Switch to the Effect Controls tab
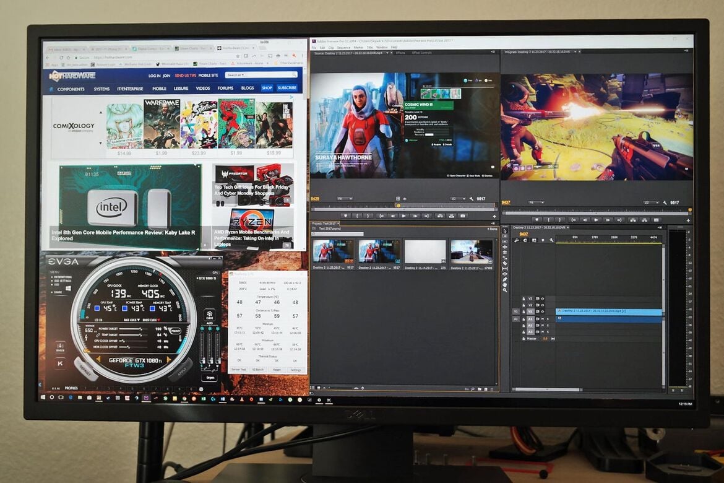This screenshot has width=724, height=483. click(x=421, y=53)
